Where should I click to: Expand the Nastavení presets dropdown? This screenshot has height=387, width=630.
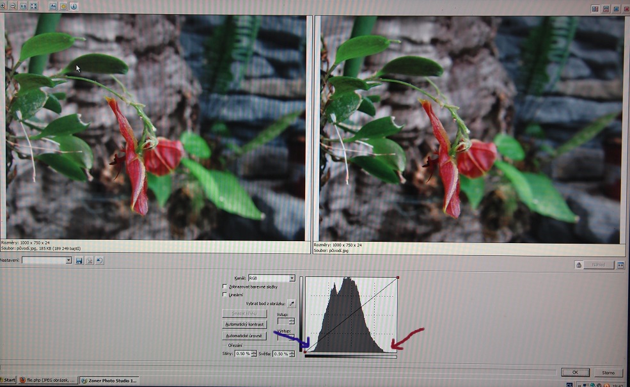[68, 260]
